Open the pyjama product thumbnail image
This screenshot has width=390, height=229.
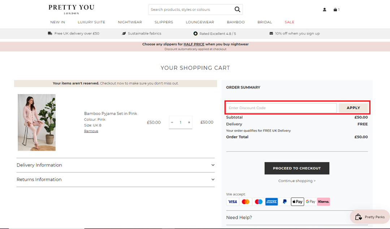pos(36,122)
